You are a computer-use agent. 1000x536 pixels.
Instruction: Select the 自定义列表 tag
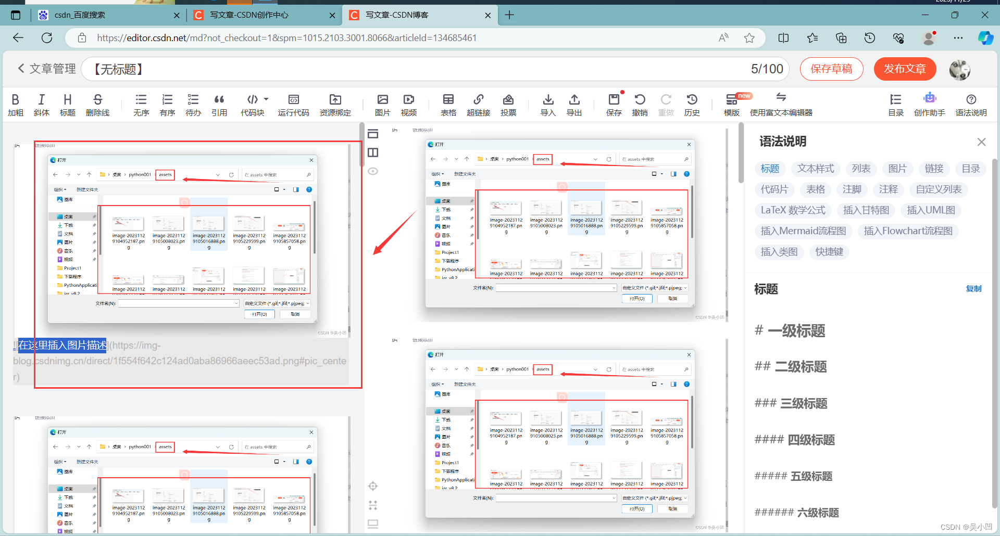[939, 189]
